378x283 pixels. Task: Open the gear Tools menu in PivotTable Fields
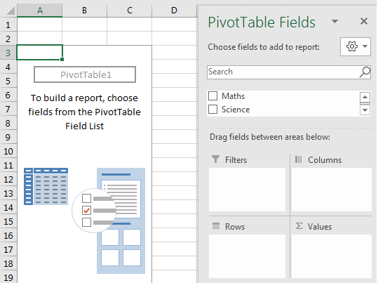[355, 46]
